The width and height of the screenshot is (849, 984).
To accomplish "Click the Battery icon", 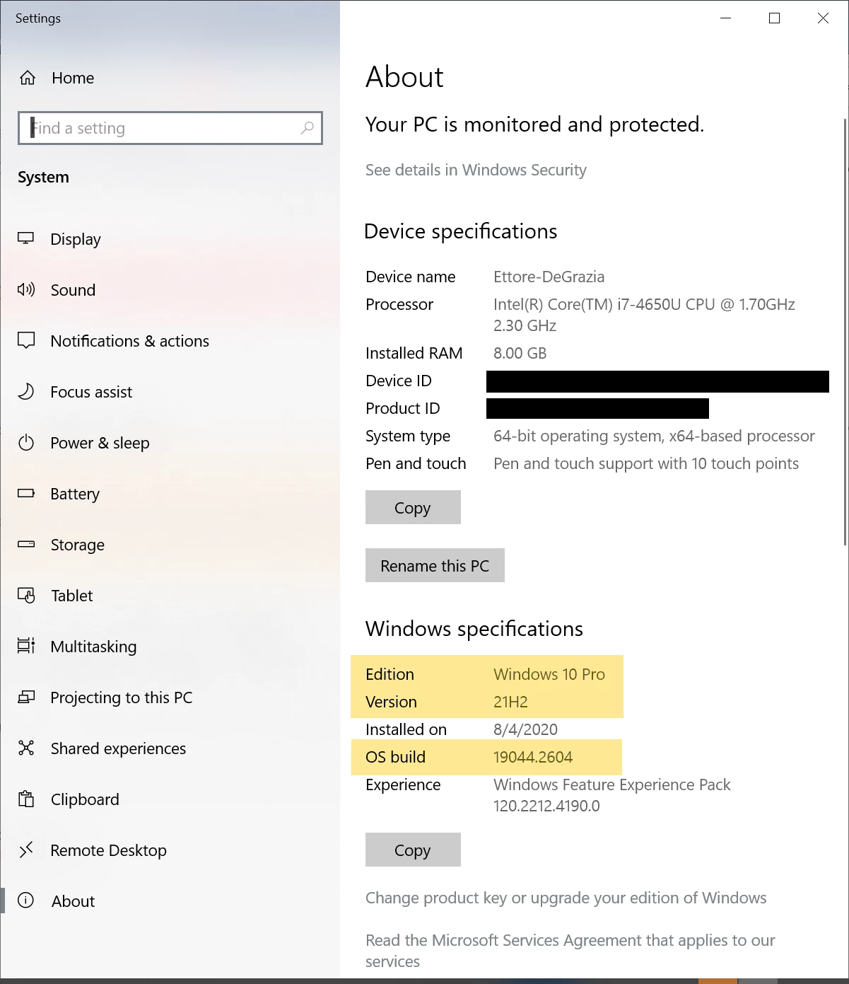I will click(26, 493).
